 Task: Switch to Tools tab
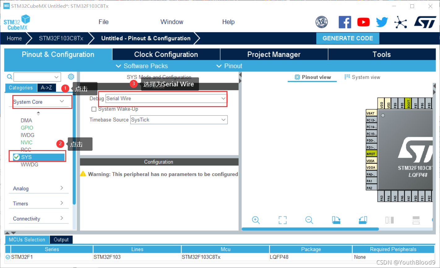coord(382,54)
